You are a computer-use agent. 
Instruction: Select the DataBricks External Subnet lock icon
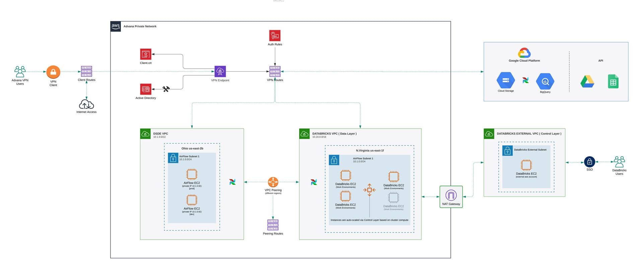click(507, 151)
